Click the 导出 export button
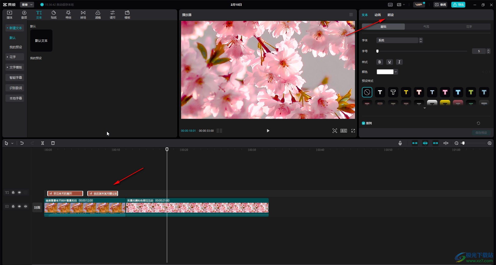 (458, 5)
